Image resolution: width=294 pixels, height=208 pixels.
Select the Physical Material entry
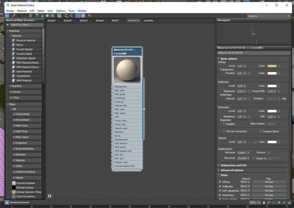tap(26, 40)
